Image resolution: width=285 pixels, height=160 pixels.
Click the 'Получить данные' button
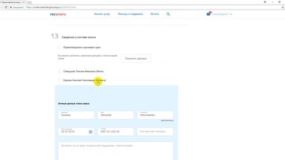point(136,58)
